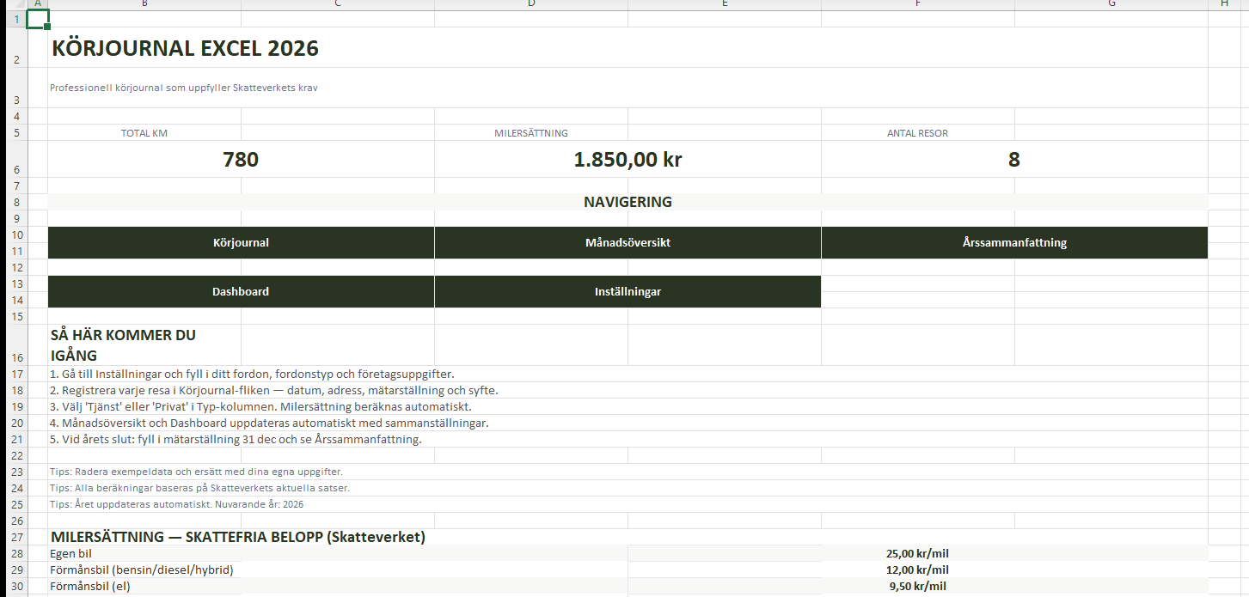Select the 'SÅ HÄR KOMMER DU IGÅNG' heading cell
The height and width of the screenshot is (597, 1249).
123,344
